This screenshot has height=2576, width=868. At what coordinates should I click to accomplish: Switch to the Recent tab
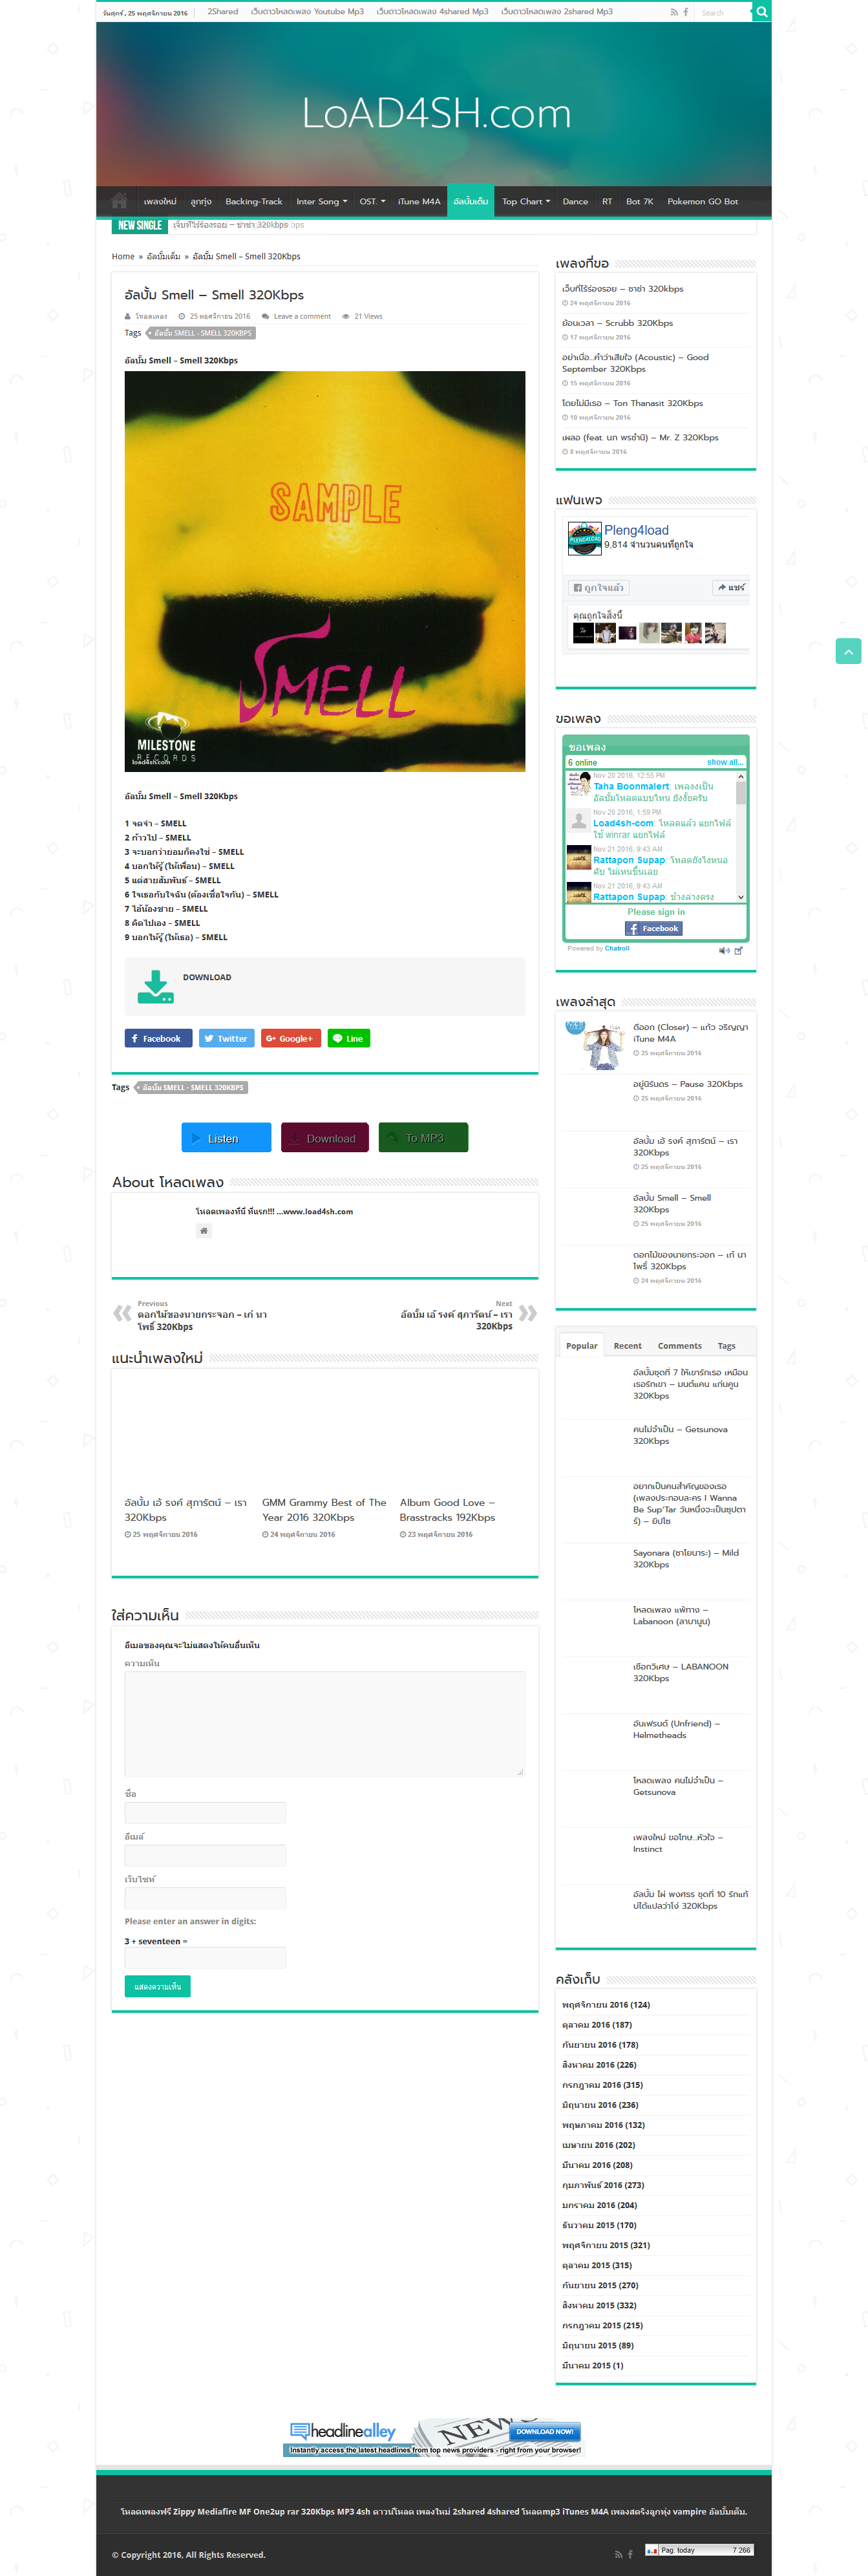point(627,1346)
